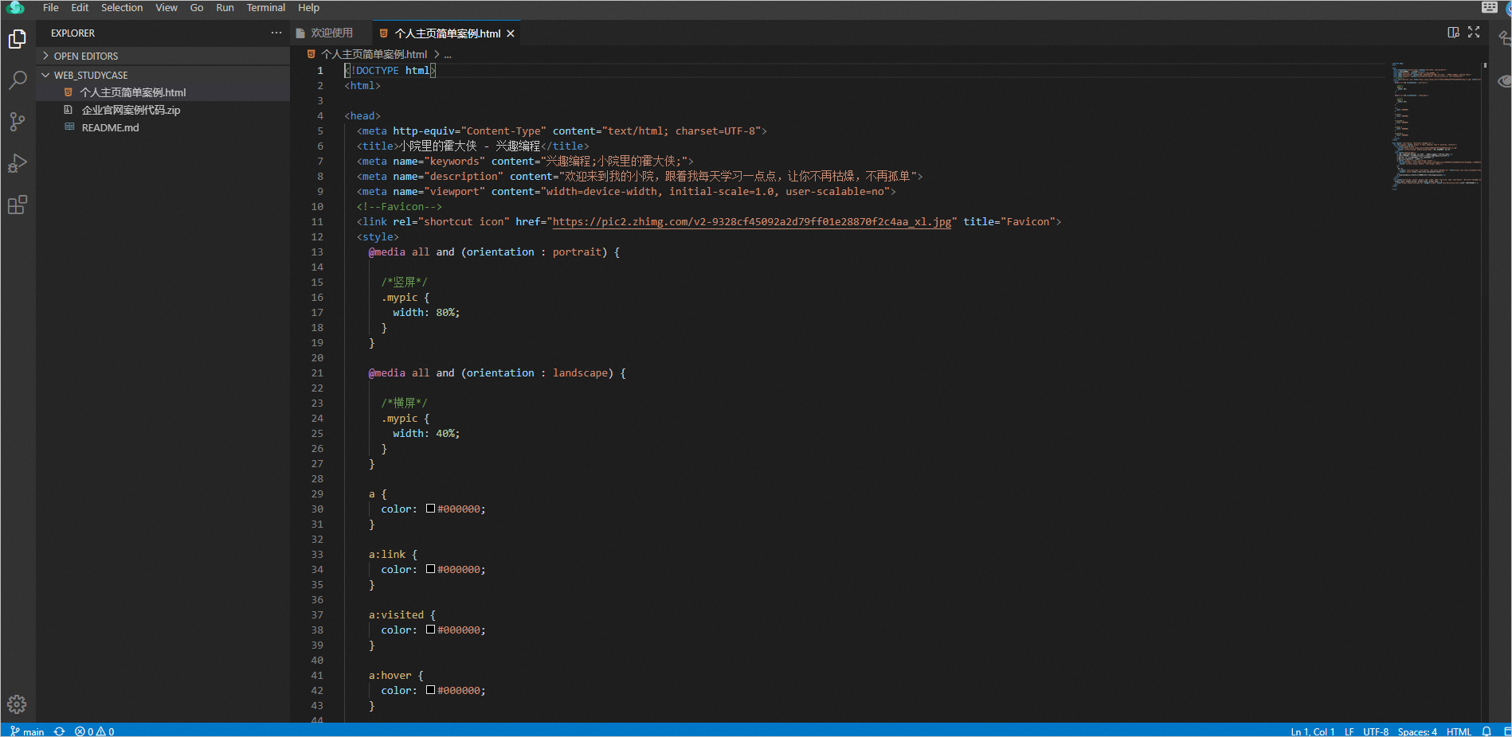Click line number 21 in gutter
Image resolution: width=1512 pixels, height=737 pixels.
317,373
